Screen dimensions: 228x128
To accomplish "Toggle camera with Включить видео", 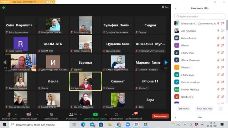I will [28, 116].
